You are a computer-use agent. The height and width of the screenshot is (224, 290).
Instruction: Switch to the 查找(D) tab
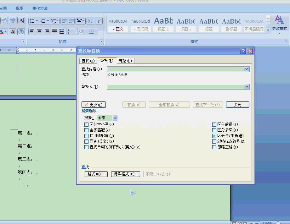pyautogui.click(x=88, y=61)
